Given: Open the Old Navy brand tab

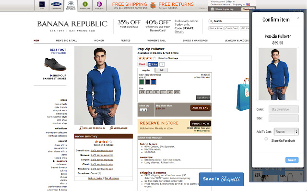Looking at the screenshot, I should (x=56, y=5).
